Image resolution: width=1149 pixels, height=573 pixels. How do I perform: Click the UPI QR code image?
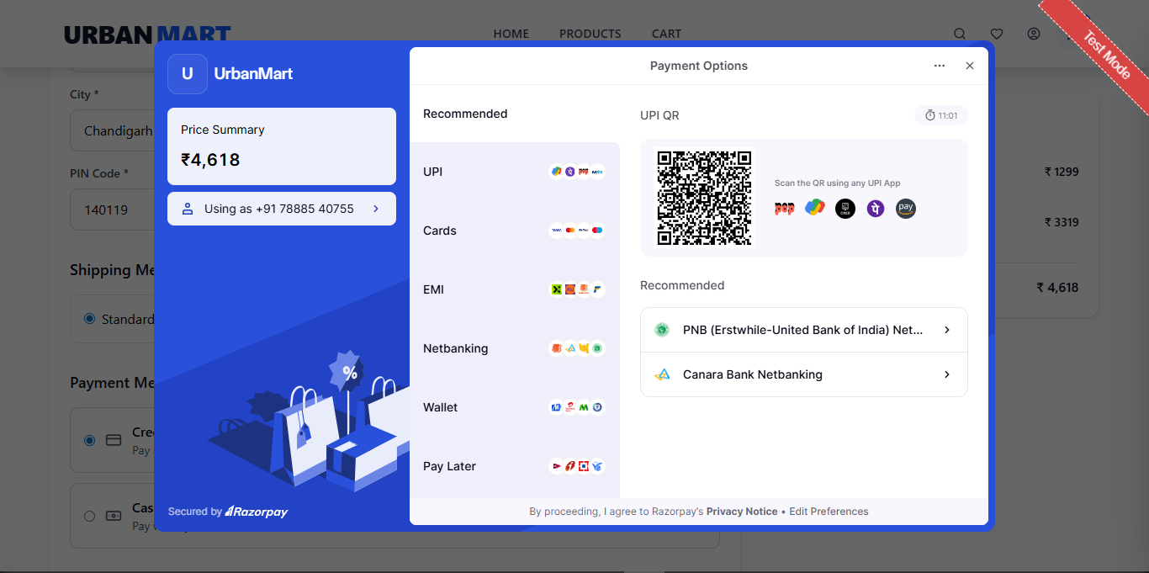pyautogui.click(x=704, y=198)
